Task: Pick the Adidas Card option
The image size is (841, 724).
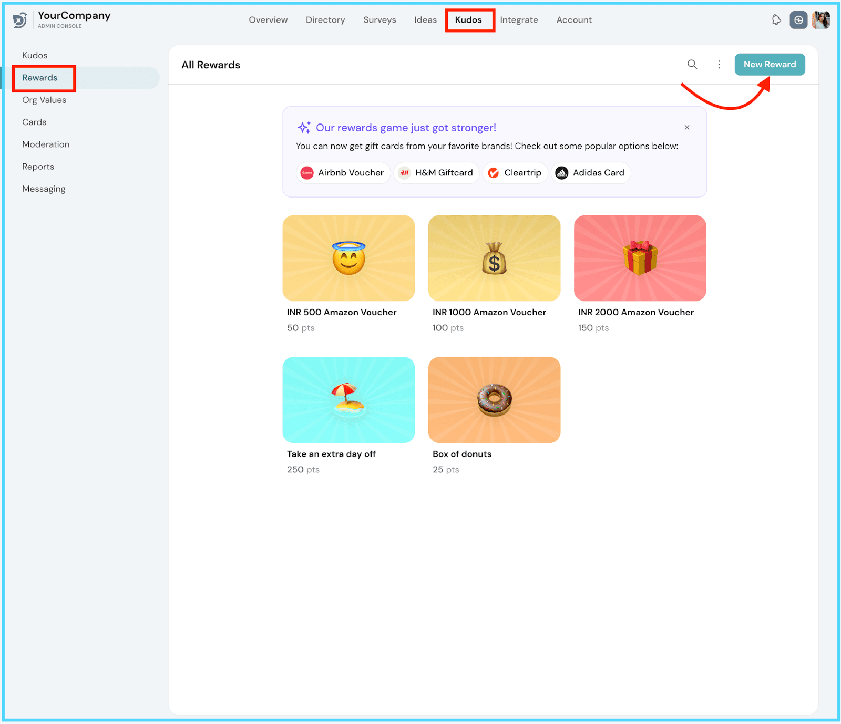Action: tap(591, 173)
